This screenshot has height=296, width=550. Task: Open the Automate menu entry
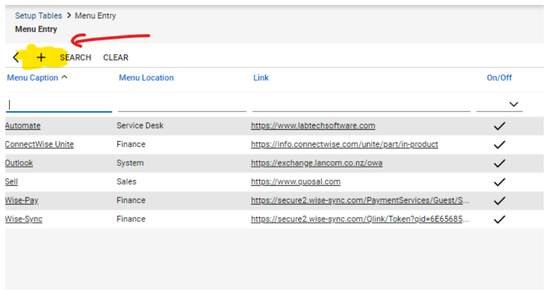click(x=23, y=126)
